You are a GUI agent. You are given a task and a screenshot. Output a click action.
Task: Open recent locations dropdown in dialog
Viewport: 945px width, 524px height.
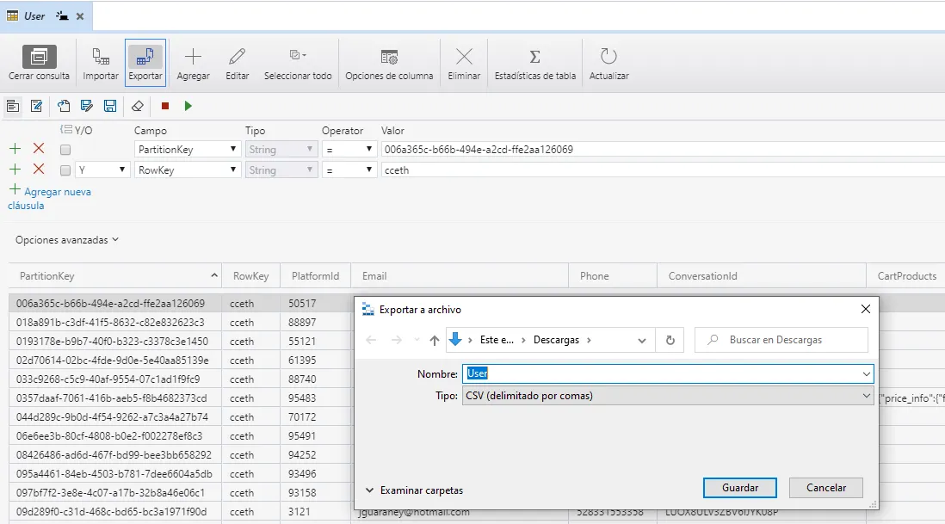tap(417, 341)
